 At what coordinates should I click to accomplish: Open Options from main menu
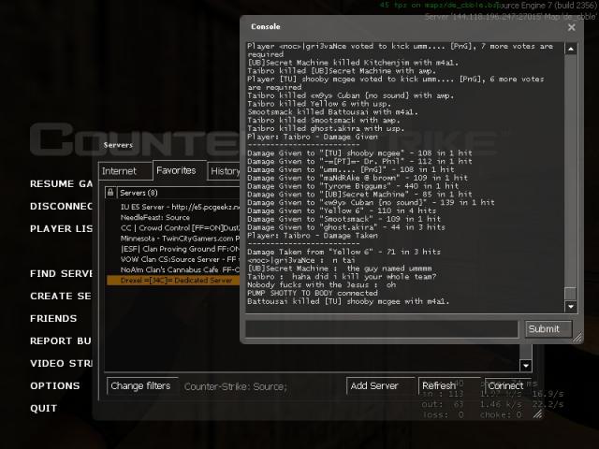pyautogui.click(x=55, y=386)
